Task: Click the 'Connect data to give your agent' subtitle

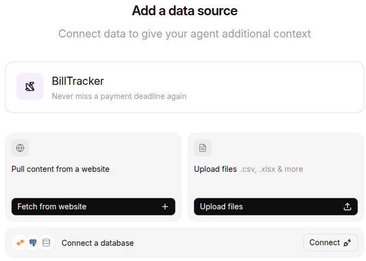Action: point(185,34)
